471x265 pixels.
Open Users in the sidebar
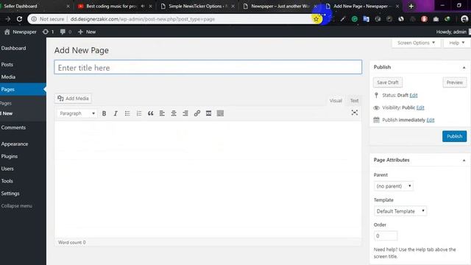pyautogui.click(x=7, y=169)
